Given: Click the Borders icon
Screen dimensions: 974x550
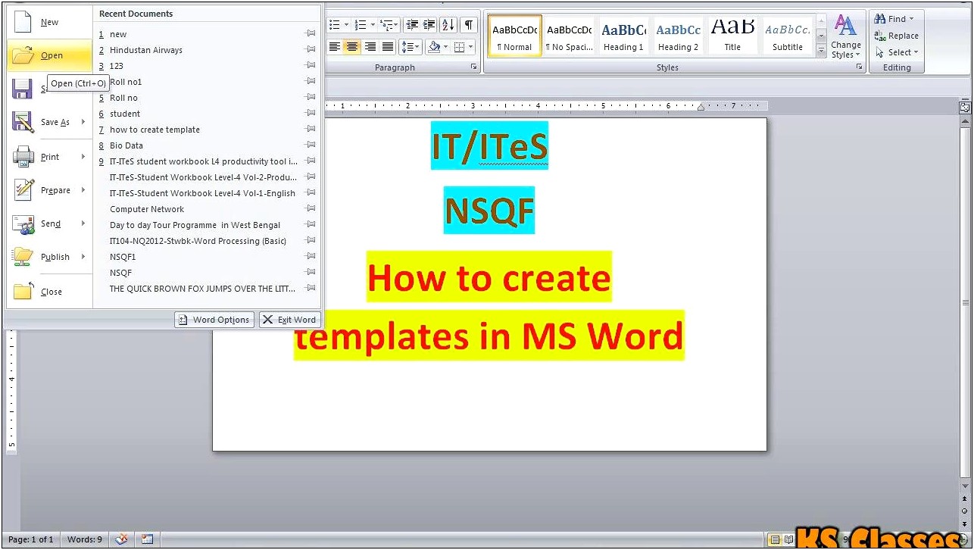Looking at the screenshot, I should 459,47.
